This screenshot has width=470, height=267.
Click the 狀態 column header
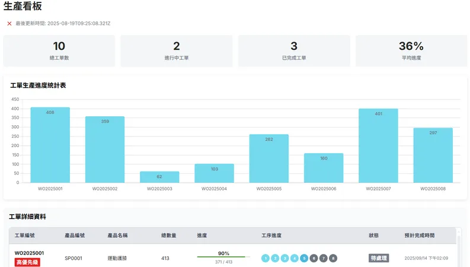pyautogui.click(x=373, y=236)
